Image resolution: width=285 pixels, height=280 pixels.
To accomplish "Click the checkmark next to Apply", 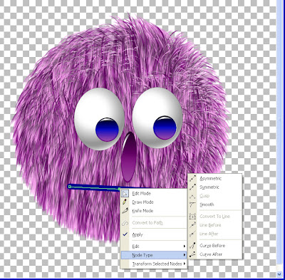I will tap(125, 234).
